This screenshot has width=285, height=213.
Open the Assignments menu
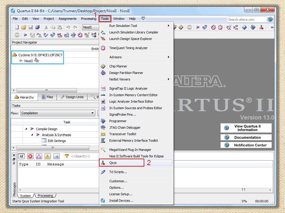coord(67,19)
